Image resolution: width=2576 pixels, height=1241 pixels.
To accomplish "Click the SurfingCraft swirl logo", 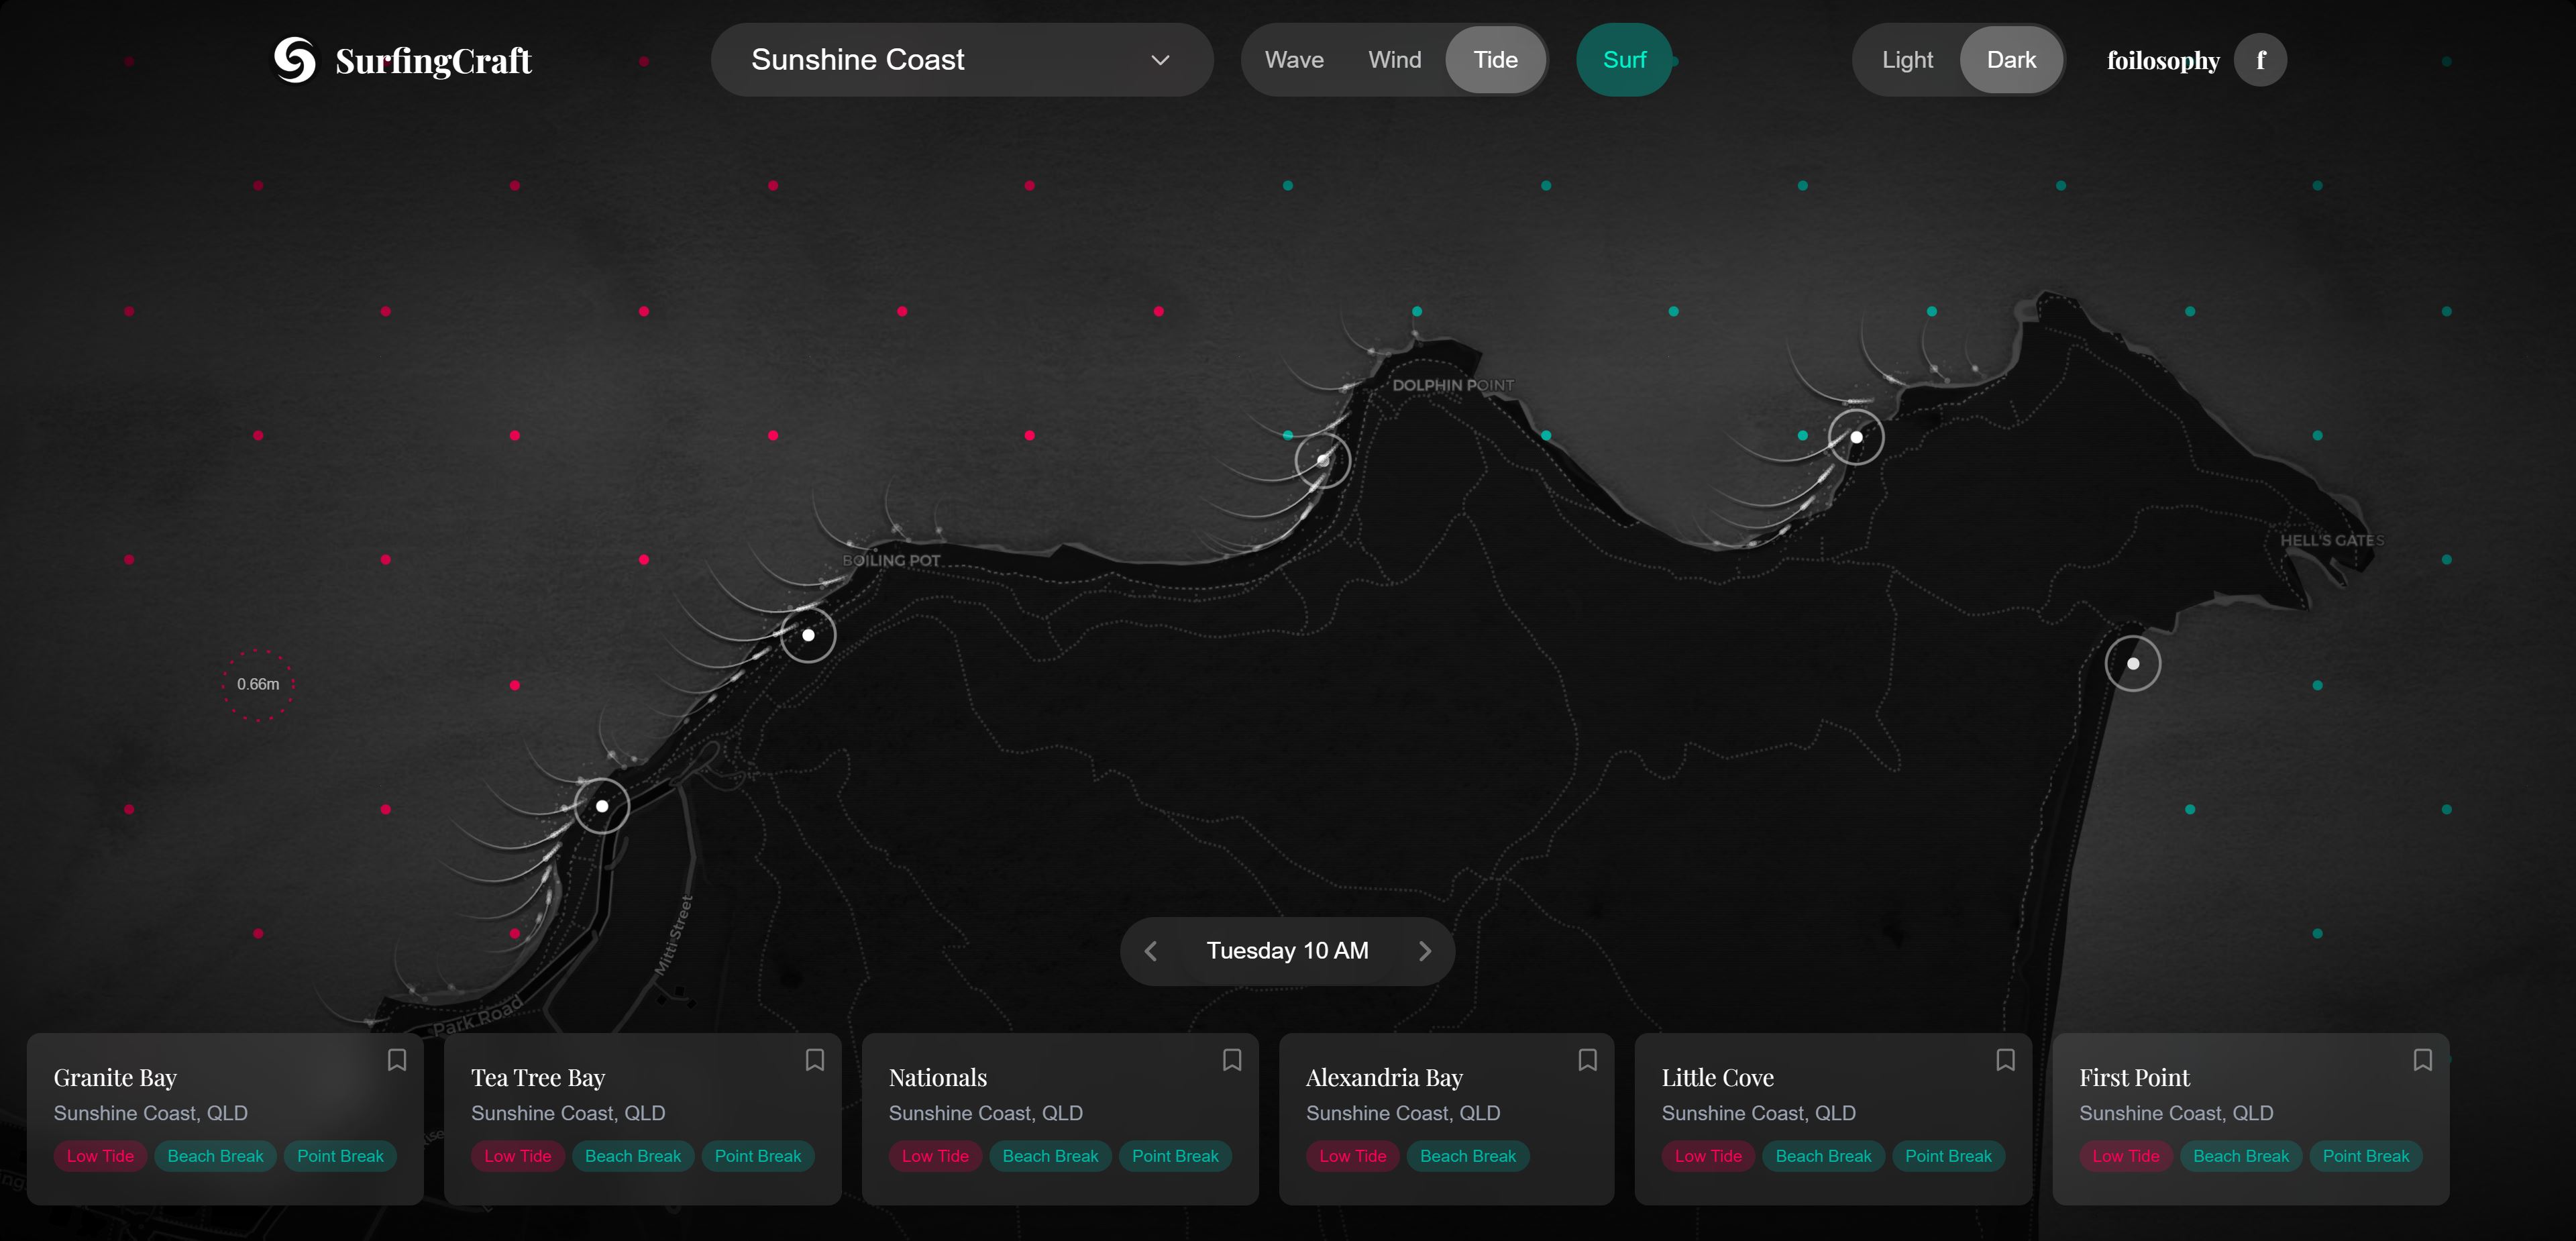I will [295, 60].
